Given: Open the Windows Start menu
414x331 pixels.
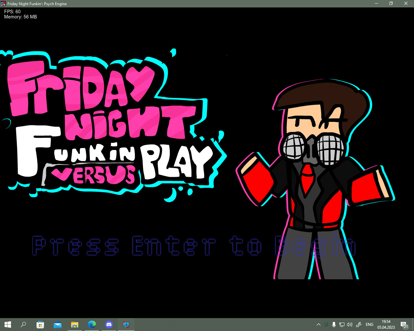Looking at the screenshot, I should [x=8, y=325].
